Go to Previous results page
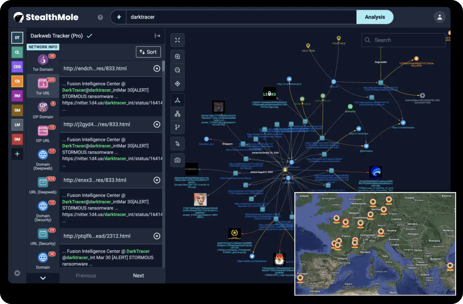This screenshot has height=304, width=463. [86, 275]
